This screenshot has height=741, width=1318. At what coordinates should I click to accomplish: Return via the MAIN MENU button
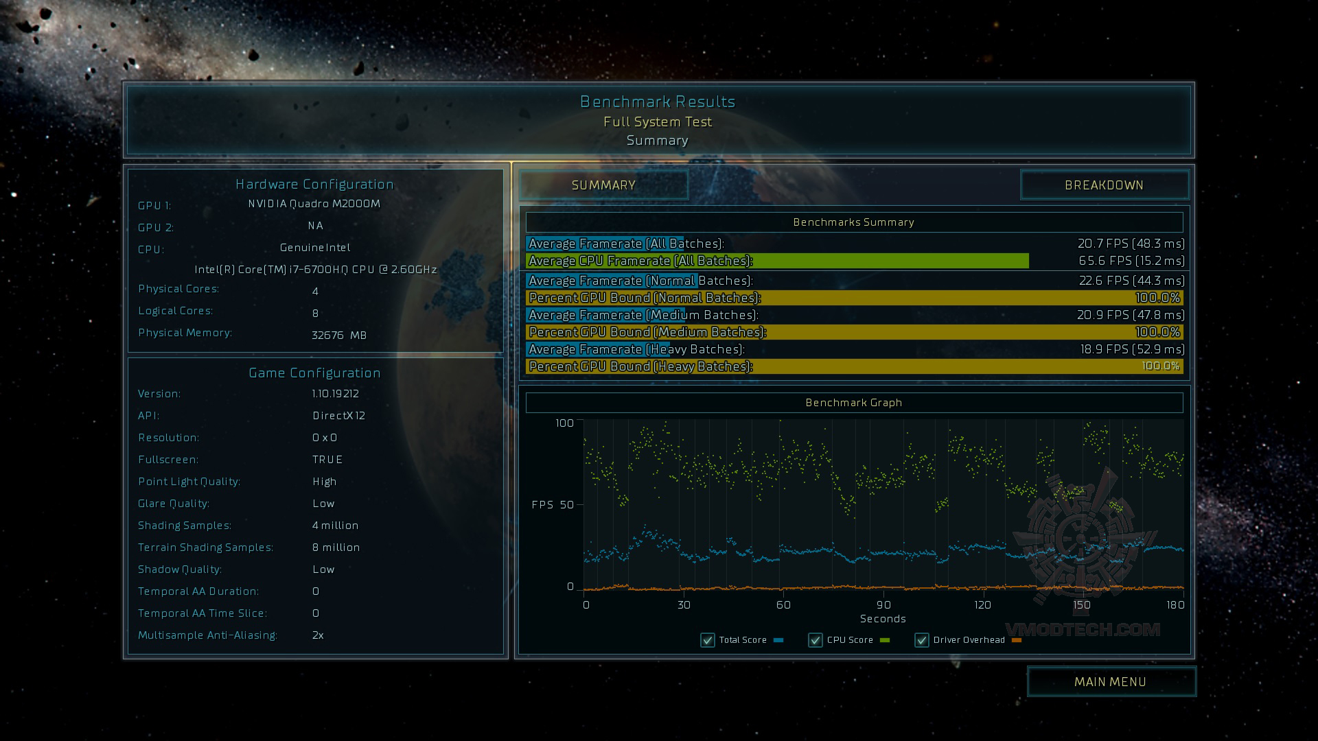click(x=1111, y=681)
